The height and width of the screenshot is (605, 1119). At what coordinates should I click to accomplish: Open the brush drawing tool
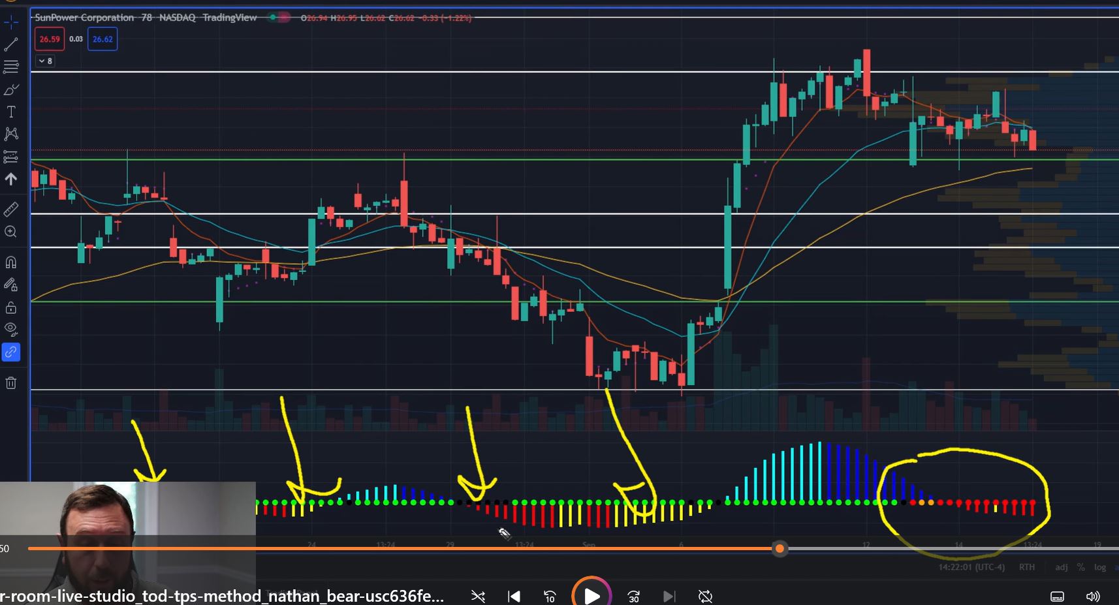coord(11,89)
